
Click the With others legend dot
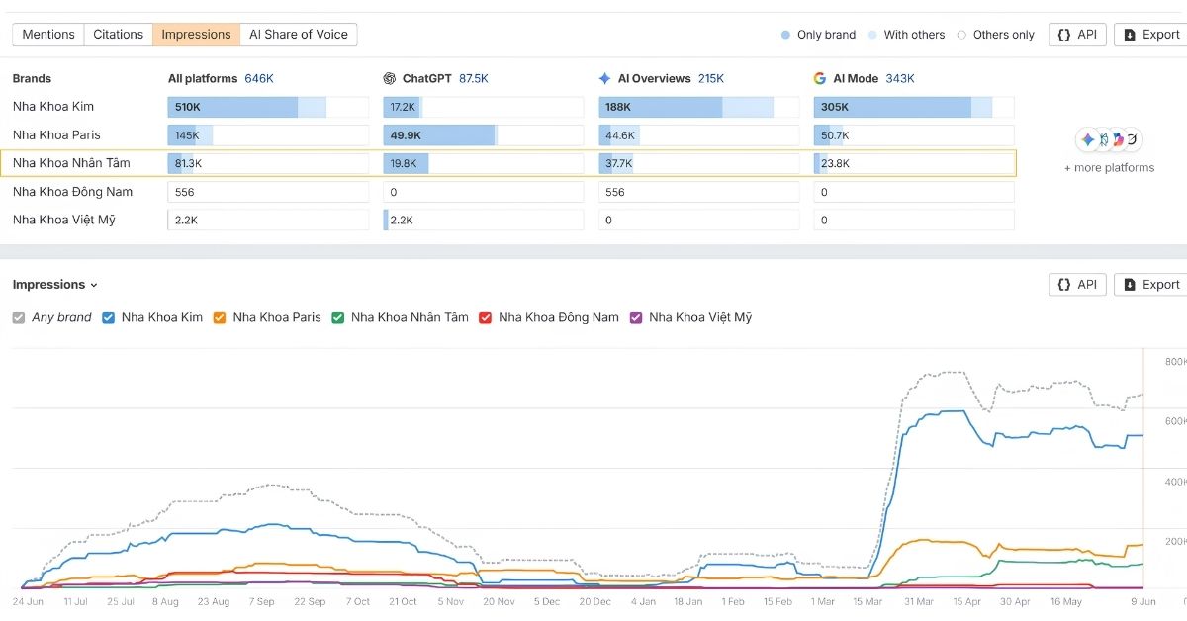click(872, 35)
